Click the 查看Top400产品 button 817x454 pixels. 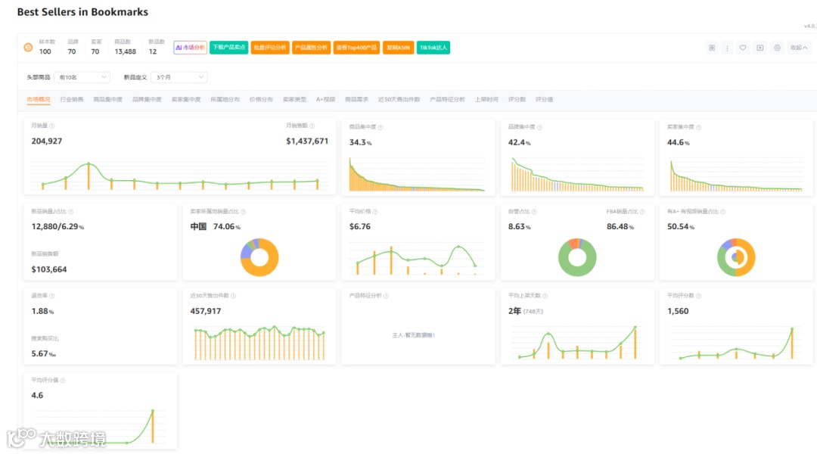pyautogui.click(x=356, y=48)
